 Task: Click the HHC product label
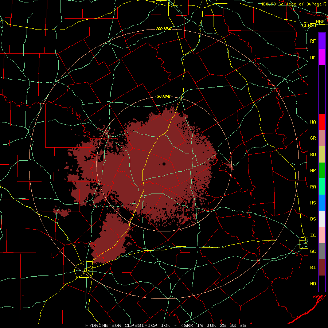point(320,22)
